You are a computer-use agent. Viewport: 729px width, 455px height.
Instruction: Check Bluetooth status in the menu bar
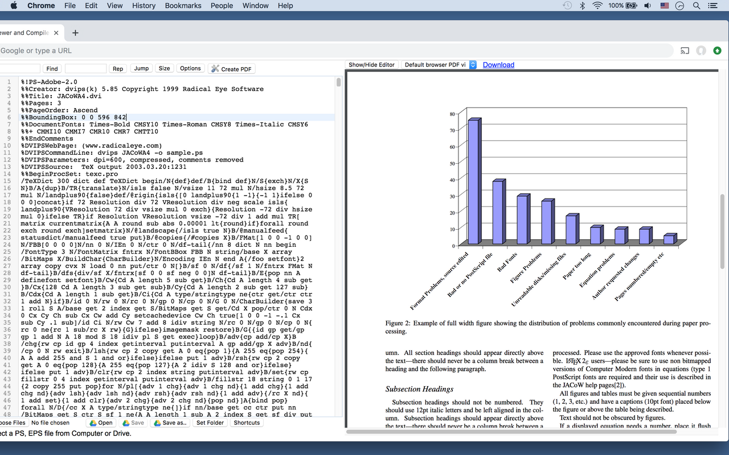[582, 6]
